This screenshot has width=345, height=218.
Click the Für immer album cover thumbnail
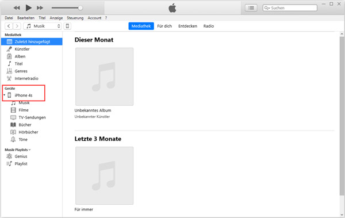coord(104,175)
